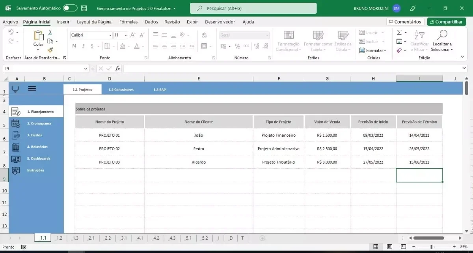This screenshot has height=253, width=473.
Task: Switch to the 1.2 Consultores tab
Action: (x=121, y=90)
